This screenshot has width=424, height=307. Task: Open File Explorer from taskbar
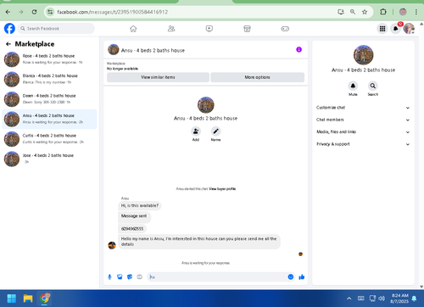28,299
